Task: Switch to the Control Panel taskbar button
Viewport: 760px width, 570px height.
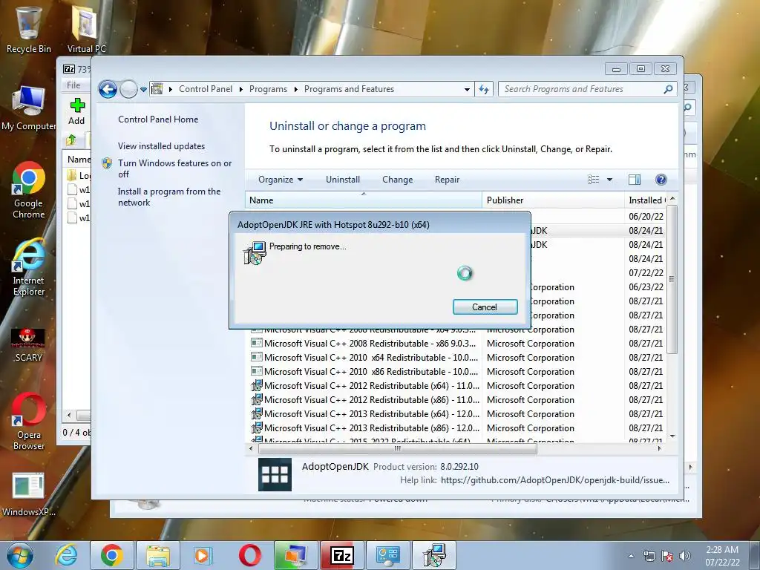Action: click(x=388, y=555)
